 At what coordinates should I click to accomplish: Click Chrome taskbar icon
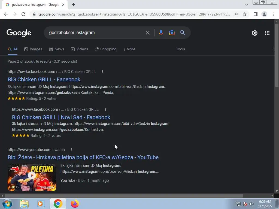point(58,204)
